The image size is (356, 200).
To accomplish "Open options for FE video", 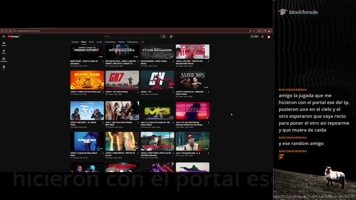I will pos(103,122).
